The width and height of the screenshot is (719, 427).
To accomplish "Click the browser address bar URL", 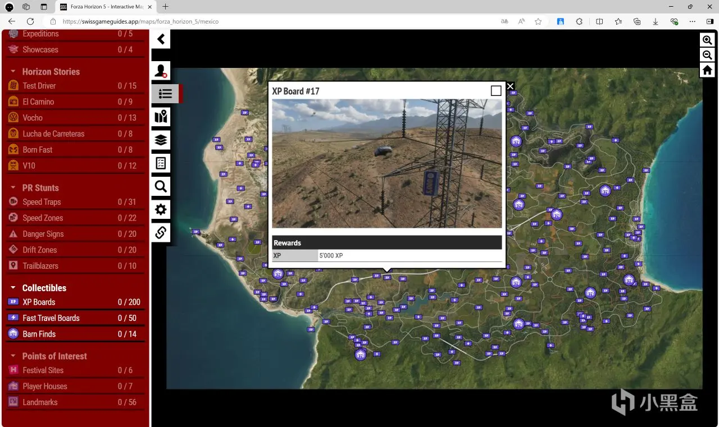I will (x=140, y=21).
